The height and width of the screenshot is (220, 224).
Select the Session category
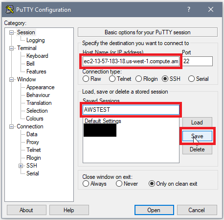[x=26, y=32]
